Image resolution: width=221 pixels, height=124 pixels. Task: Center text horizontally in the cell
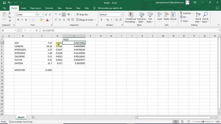coord(60,20)
